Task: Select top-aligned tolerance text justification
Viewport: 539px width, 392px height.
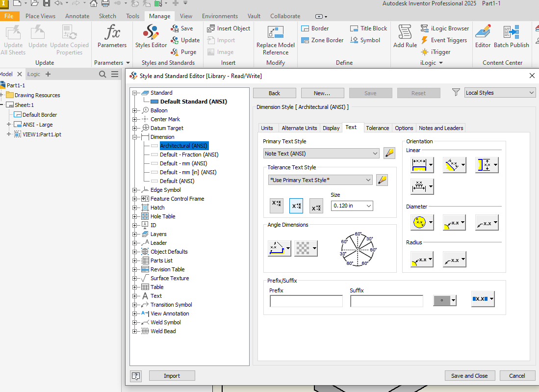Action: [x=277, y=206]
